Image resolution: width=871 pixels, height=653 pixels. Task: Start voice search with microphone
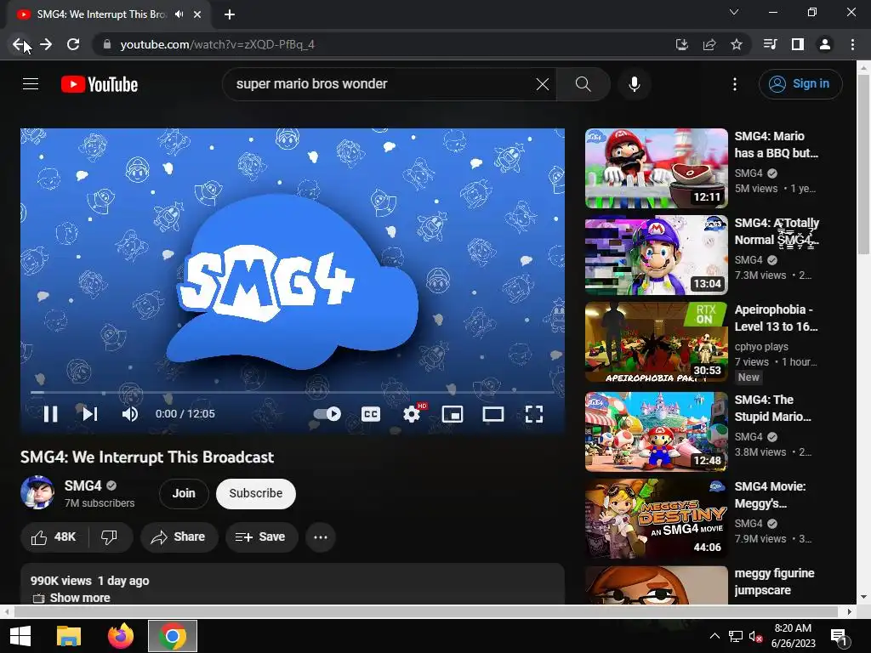click(x=634, y=84)
